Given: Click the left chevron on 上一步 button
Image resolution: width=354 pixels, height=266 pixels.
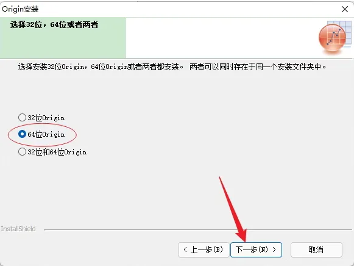Looking at the screenshot, I should click(x=185, y=250).
